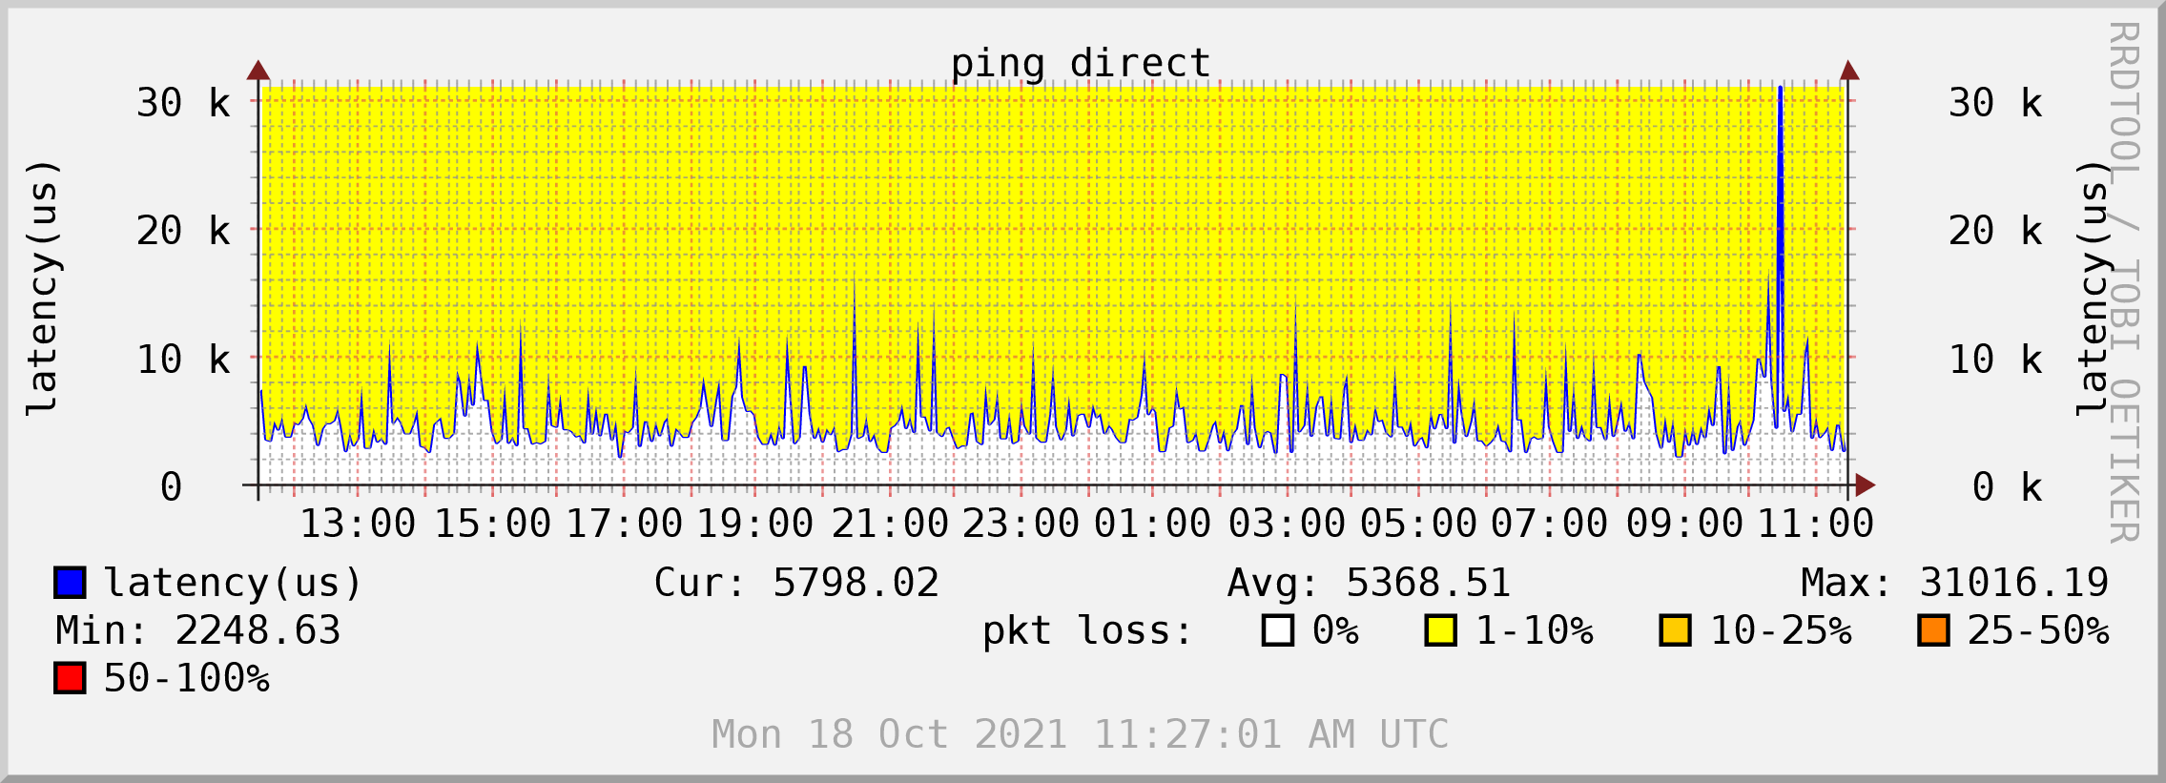This screenshot has width=2166, height=783.
Task: Click the white 0% packet loss swatch
Action: coord(1278,630)
